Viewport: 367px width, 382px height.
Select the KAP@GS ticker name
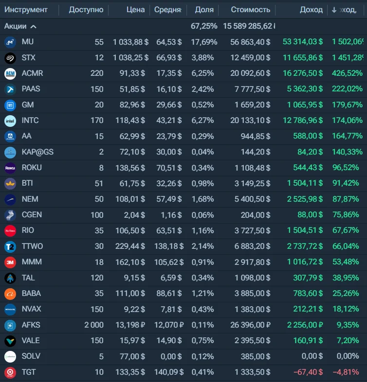coord(37,152)
